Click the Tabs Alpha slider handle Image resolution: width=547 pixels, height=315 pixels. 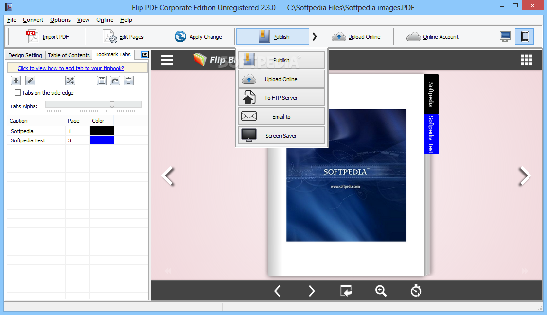pos(112,105)
